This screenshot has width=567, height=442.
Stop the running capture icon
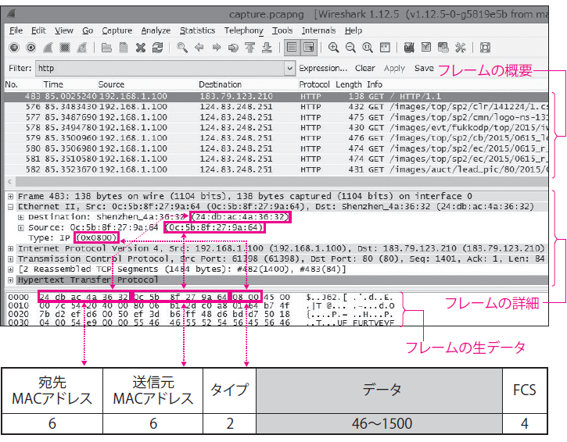65,48
